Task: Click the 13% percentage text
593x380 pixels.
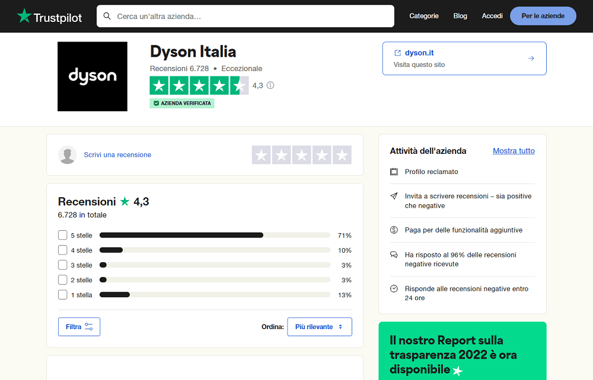Action: click(x=345, y=295)
